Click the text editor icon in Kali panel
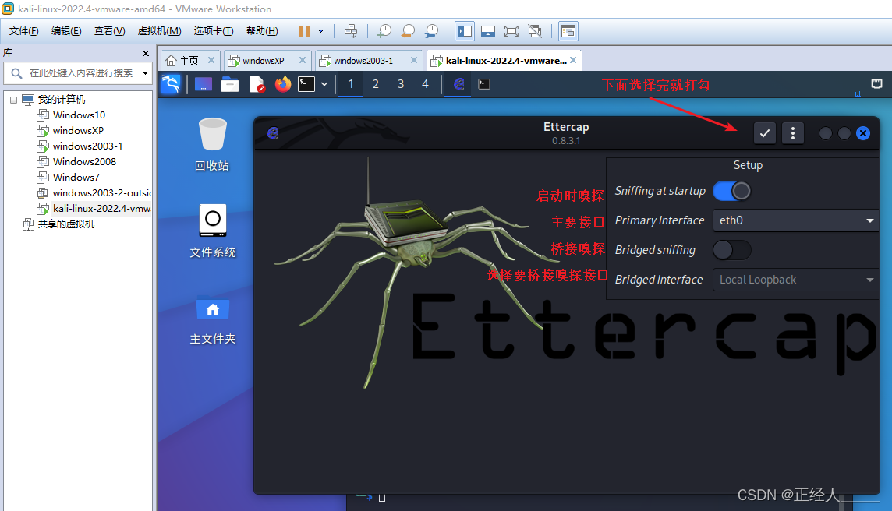 tap(257, 84)
